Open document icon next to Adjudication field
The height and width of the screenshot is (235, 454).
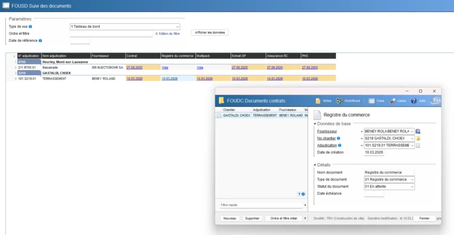(418, 146)
